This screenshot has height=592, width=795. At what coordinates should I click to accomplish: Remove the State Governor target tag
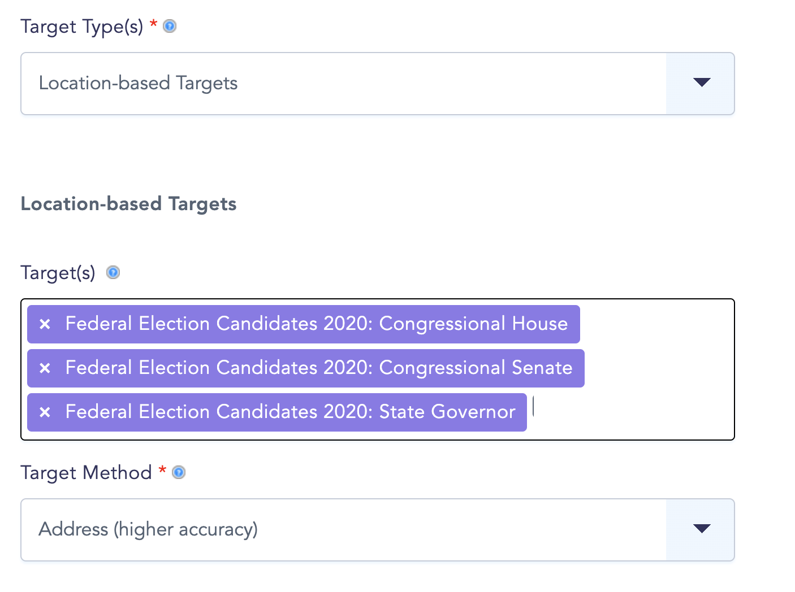point(45,412)
